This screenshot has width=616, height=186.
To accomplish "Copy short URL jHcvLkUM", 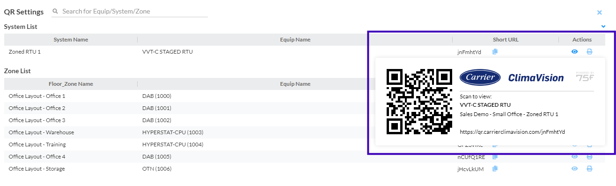I will tap(495, 169).
